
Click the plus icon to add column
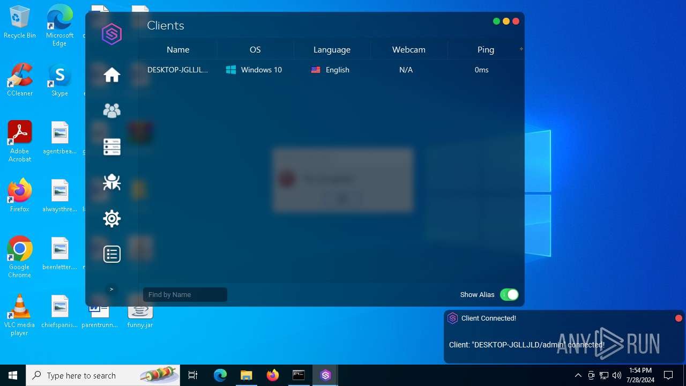tap(521, 49)
